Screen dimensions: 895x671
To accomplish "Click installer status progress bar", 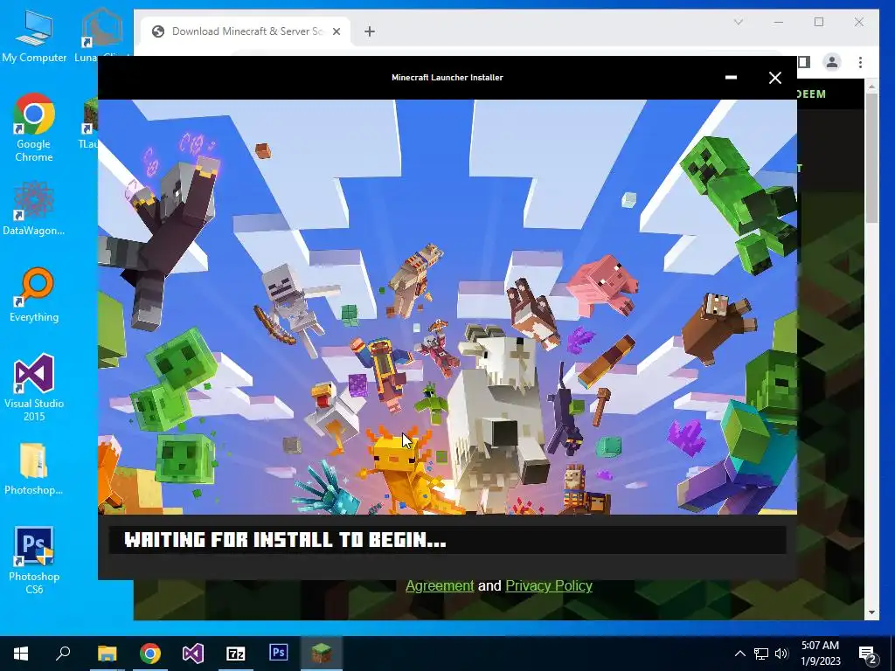I will pos(447,539).
